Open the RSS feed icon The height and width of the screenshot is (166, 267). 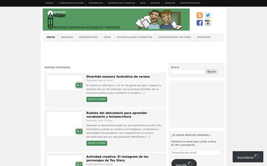pos(200,15)
